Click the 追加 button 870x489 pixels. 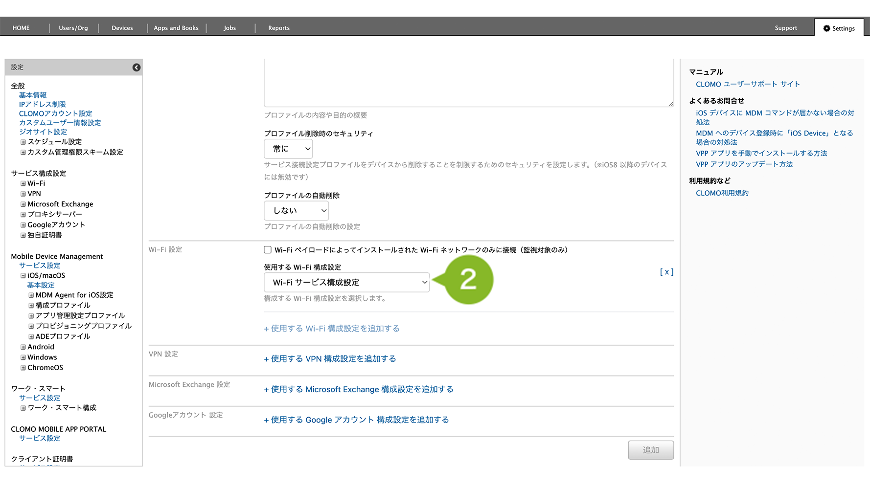coord(650,450)
